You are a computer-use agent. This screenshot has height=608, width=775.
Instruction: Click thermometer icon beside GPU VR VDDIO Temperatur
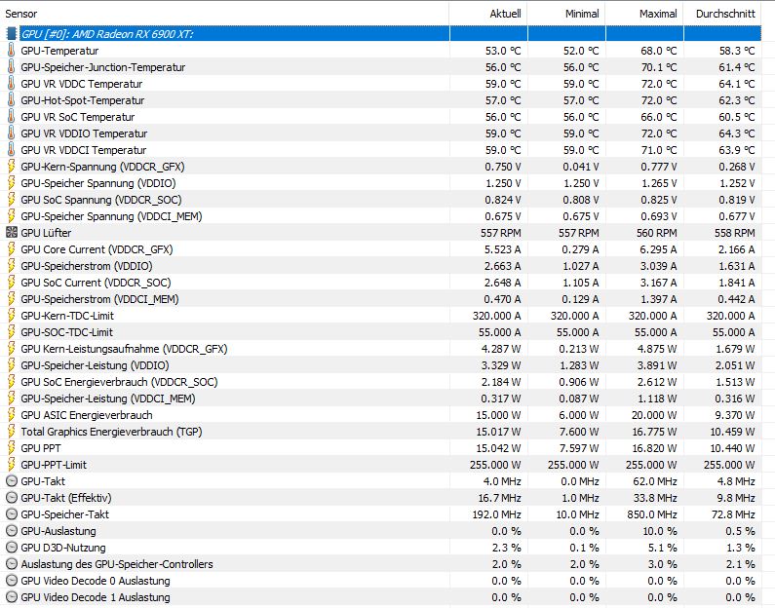point(12,133)
